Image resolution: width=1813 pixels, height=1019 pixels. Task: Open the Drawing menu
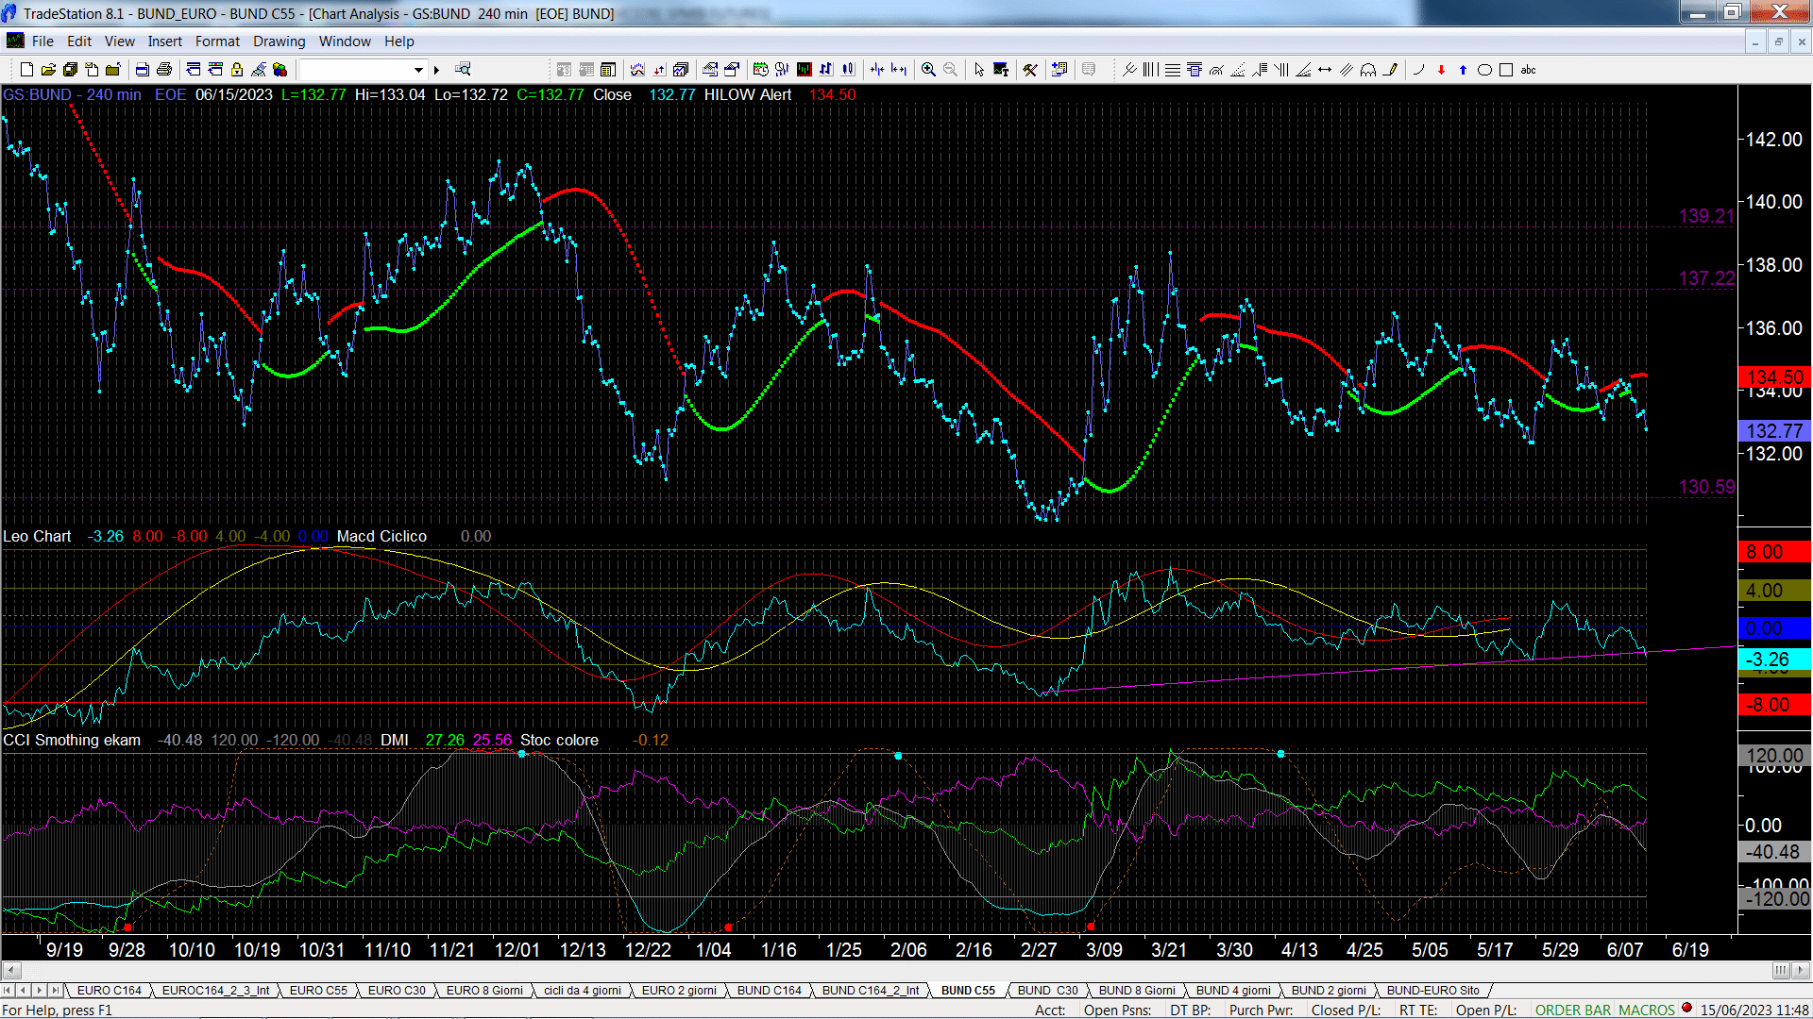coord(279,42)
